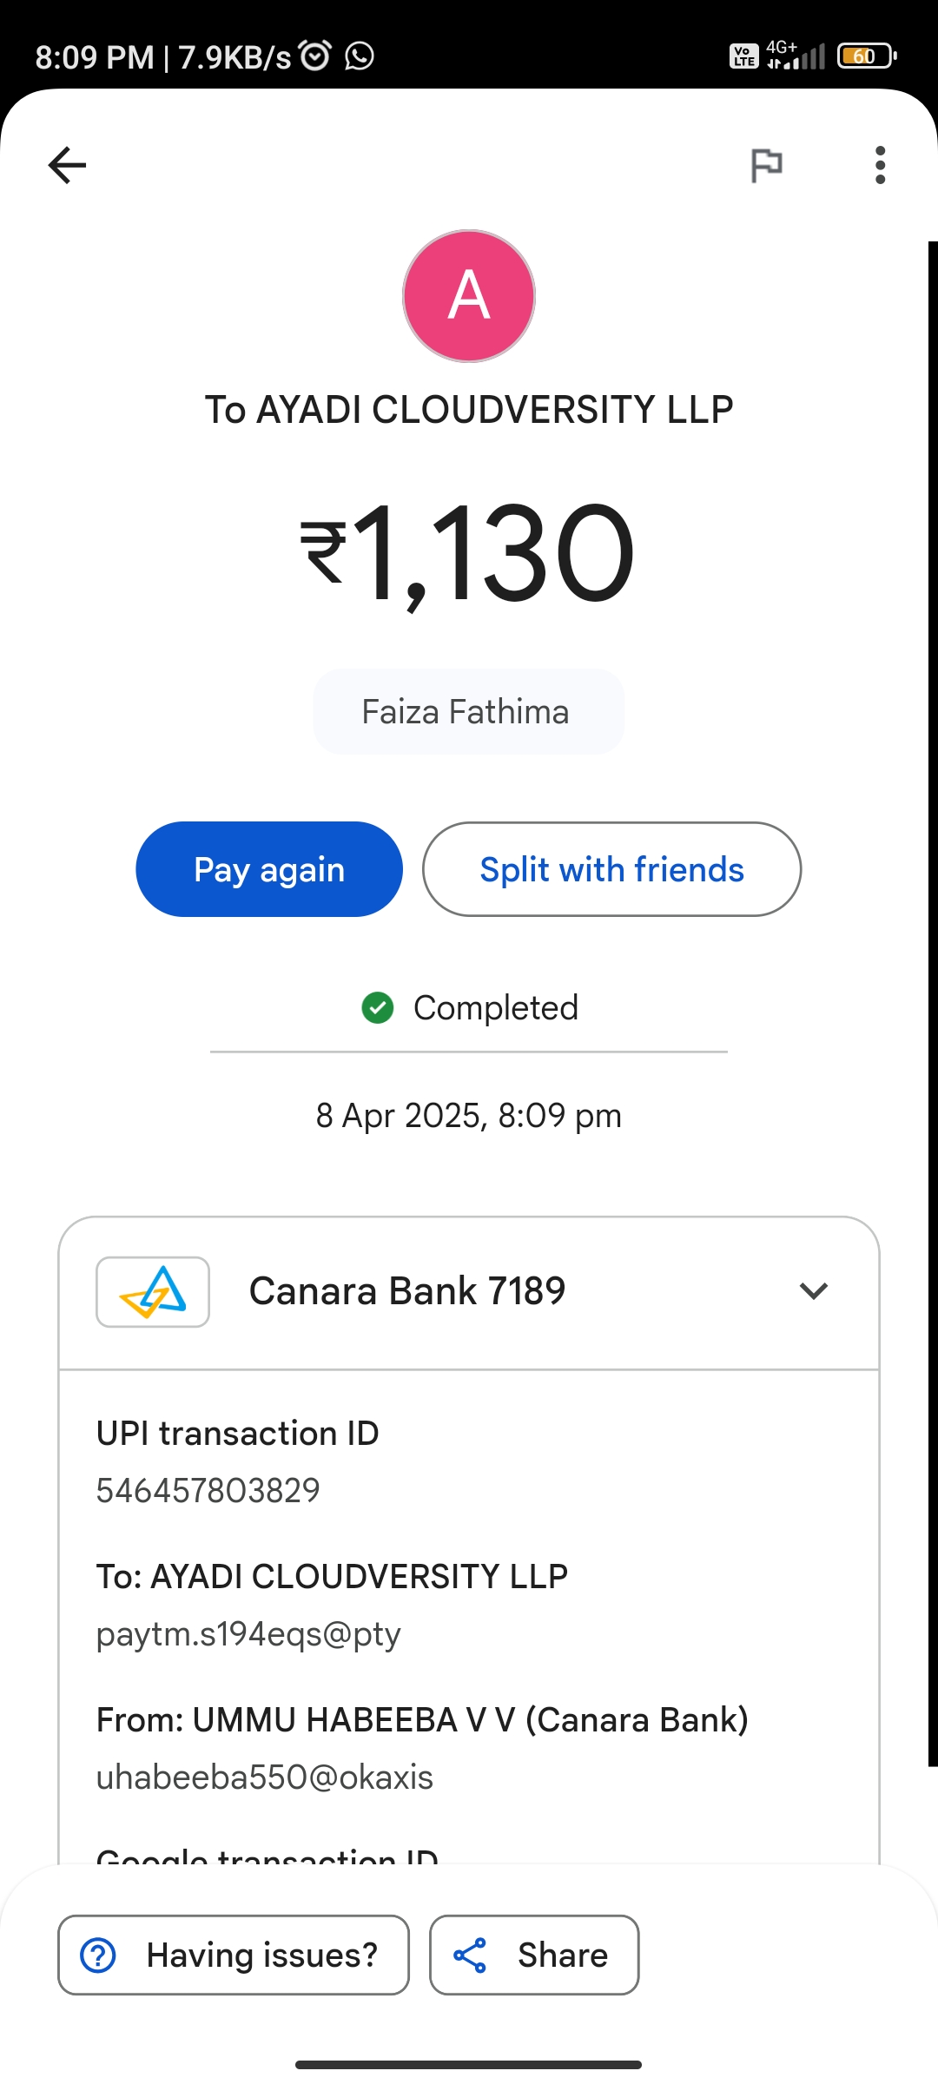
Task: Tap the bottom home gesture bar
Action: click(x=468, y=2064)
